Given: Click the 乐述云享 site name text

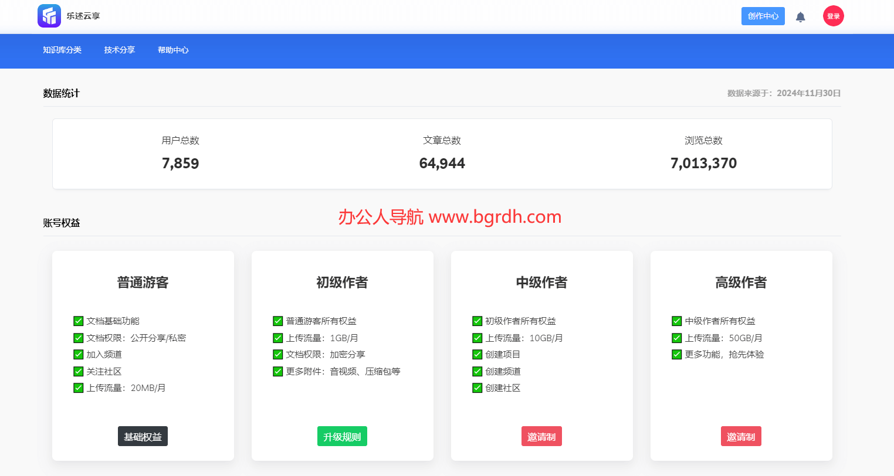Looking at the screenshot, I should coord(83,16).
